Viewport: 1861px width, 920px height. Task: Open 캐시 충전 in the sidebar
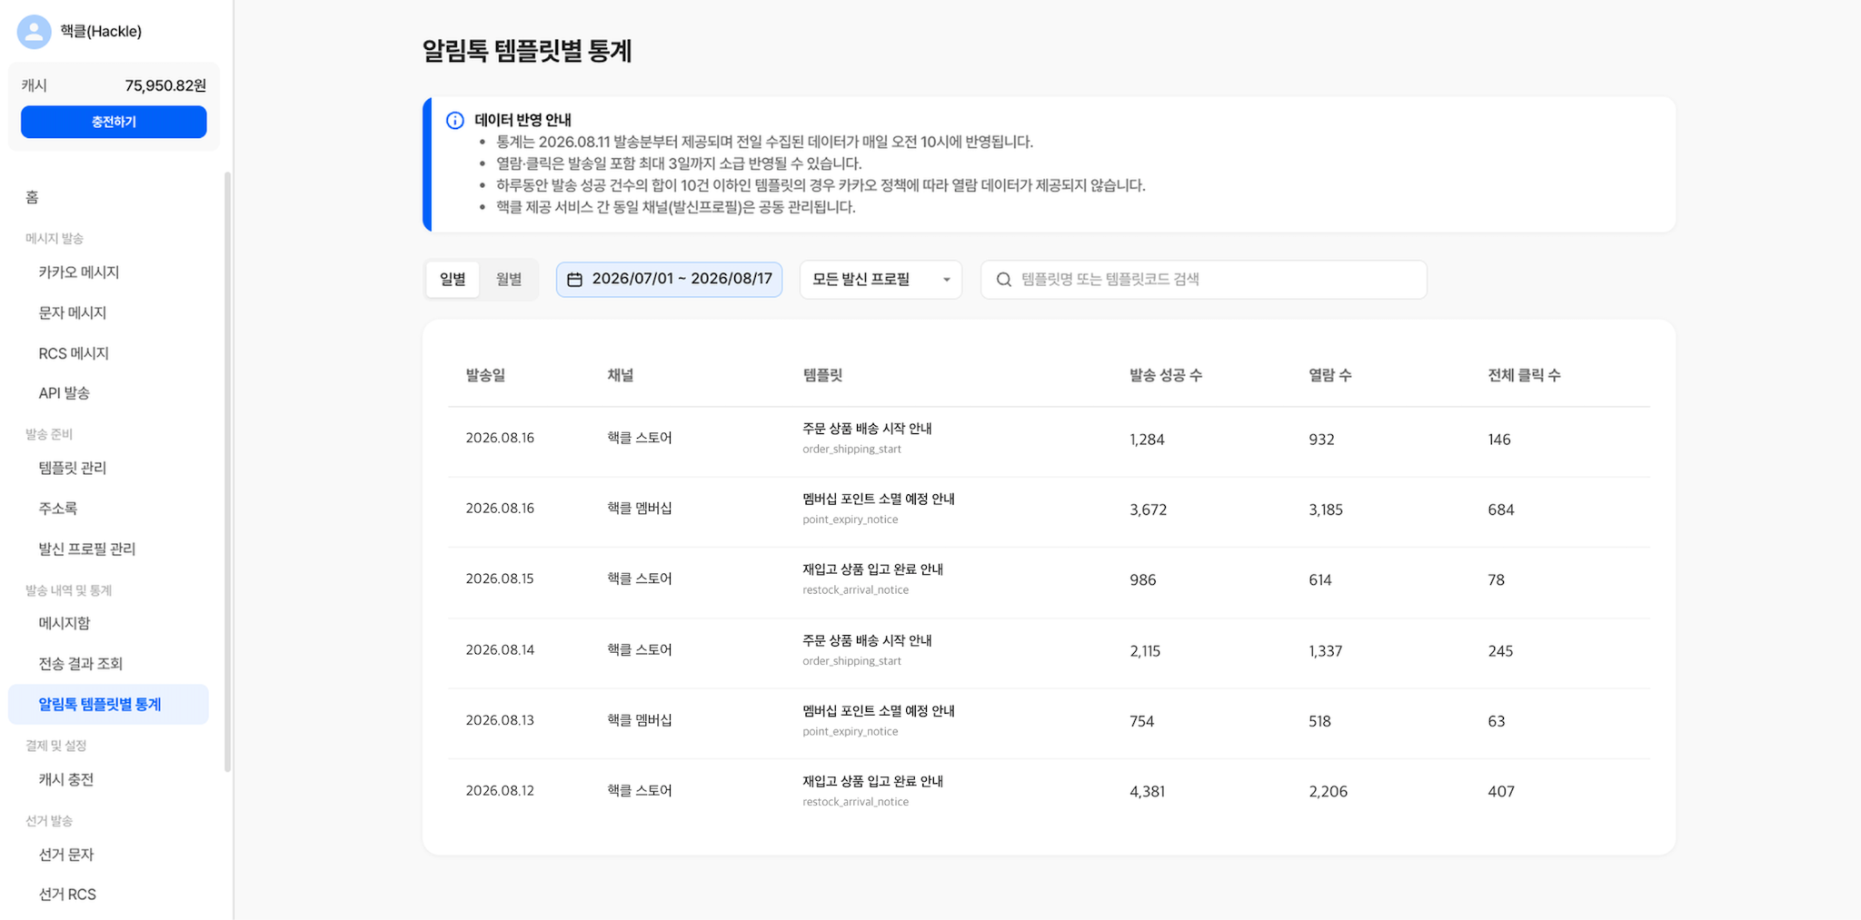[66, 779]
